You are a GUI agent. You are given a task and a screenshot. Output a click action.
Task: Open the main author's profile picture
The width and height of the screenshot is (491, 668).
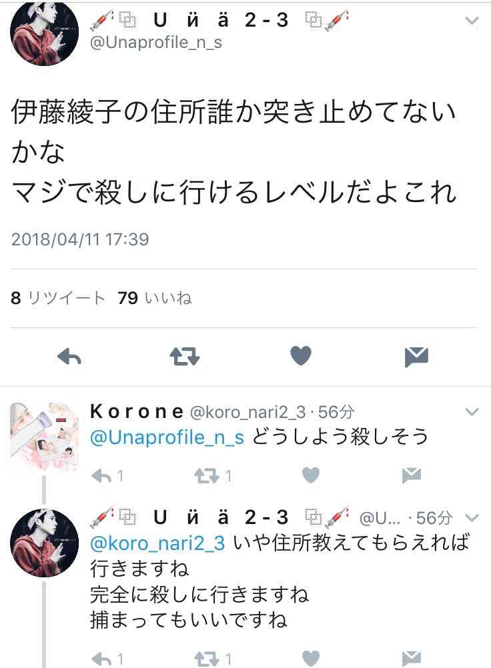44,33
